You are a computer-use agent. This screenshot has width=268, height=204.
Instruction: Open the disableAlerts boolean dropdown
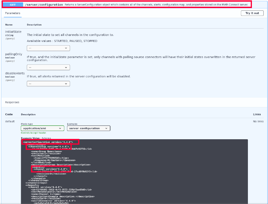point(48,84)
